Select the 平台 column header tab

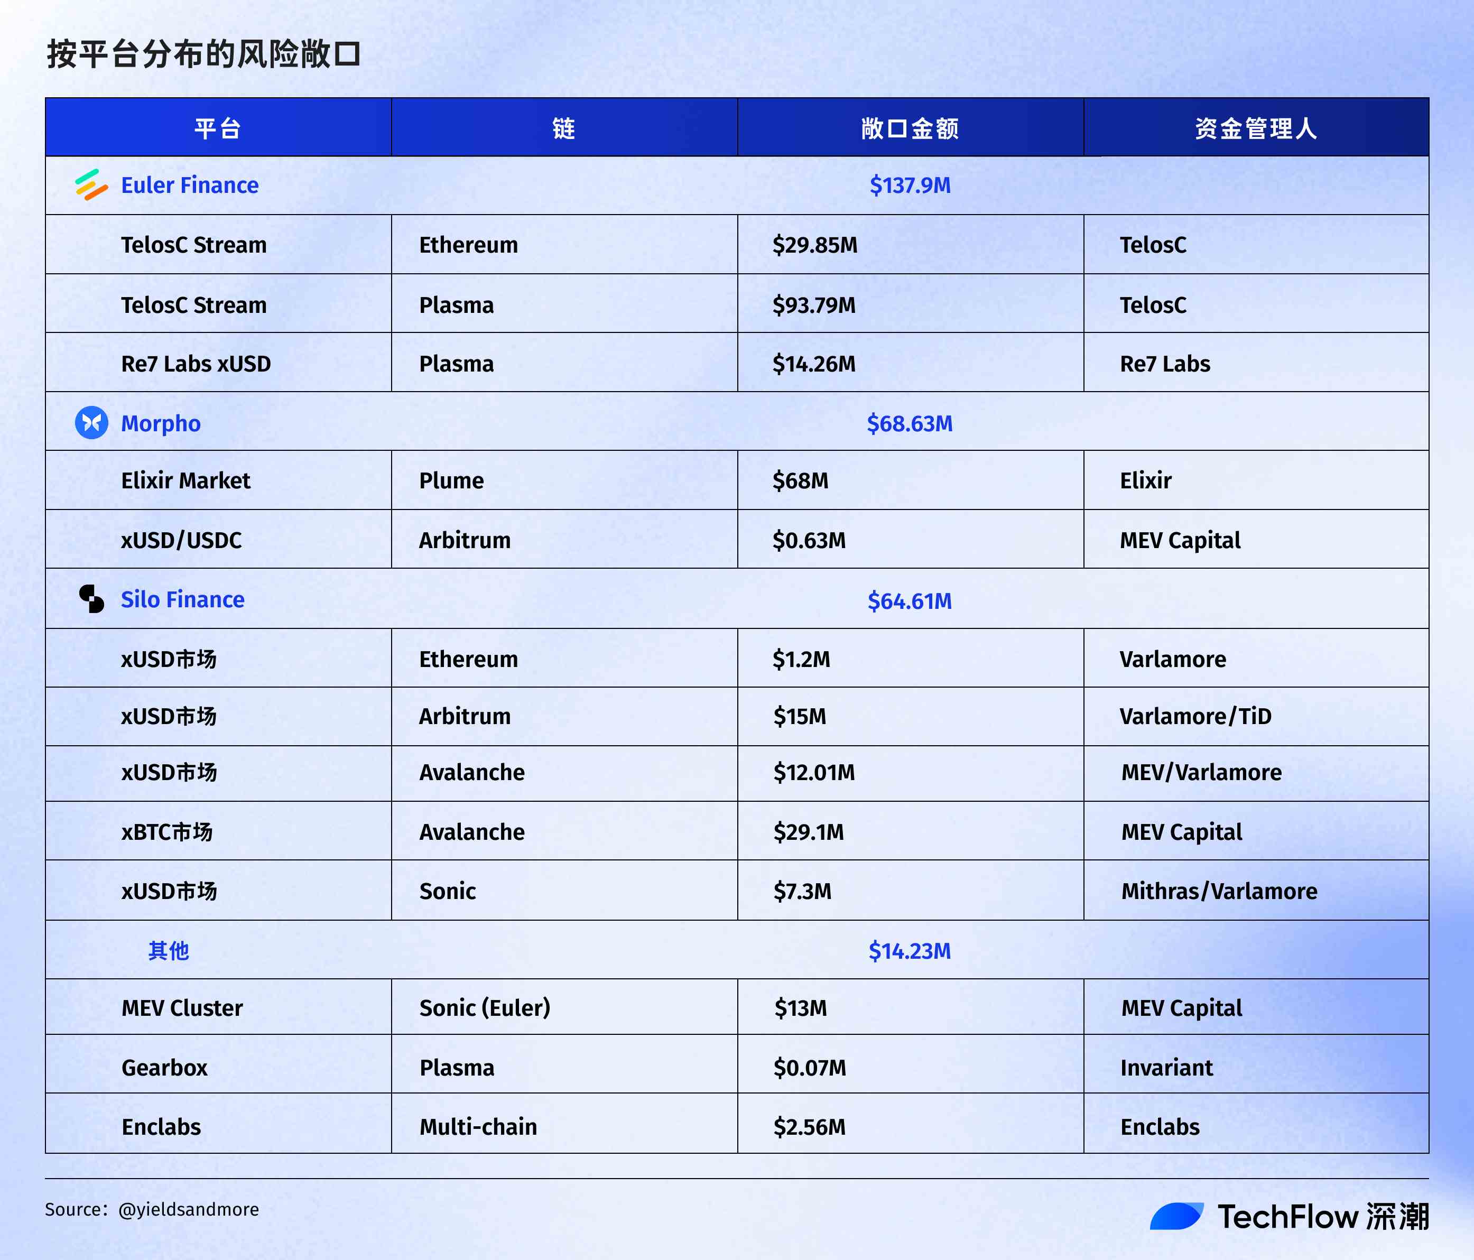[217, 128]
